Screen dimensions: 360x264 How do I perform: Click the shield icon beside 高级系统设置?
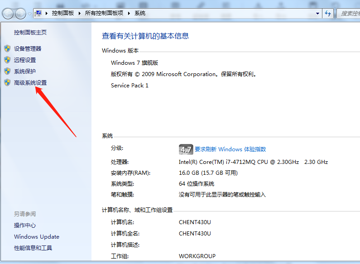tap(7, 82)
